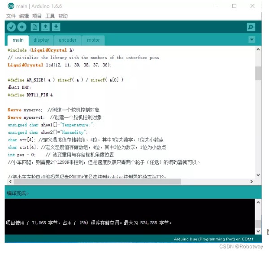Click editor horizontal scrollbar right arrow
This screenshot has width=269, height=253.
point(252,181)
